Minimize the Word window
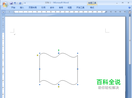 (x=117, y=3)
